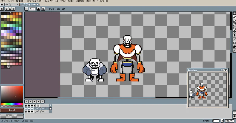Toggle the Pixel-perfect checkbox

(56, 9)
